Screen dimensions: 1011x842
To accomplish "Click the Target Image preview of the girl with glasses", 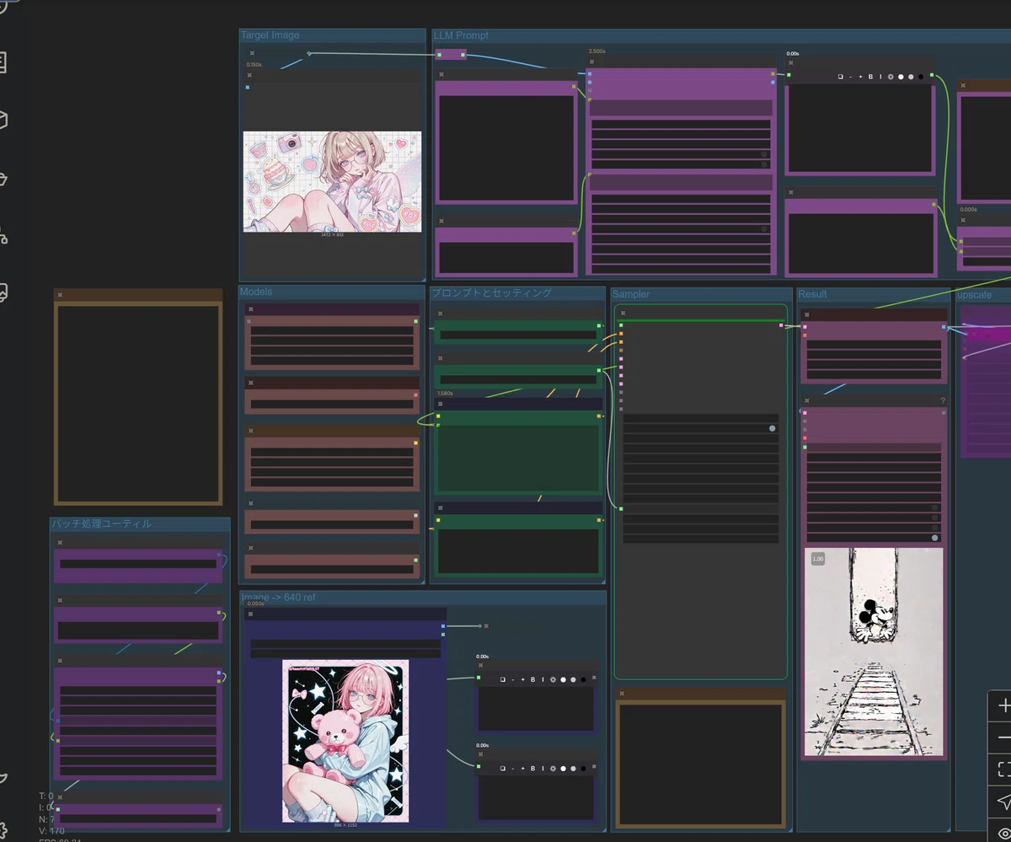I will pyautogui.click(x=333, y=181).
